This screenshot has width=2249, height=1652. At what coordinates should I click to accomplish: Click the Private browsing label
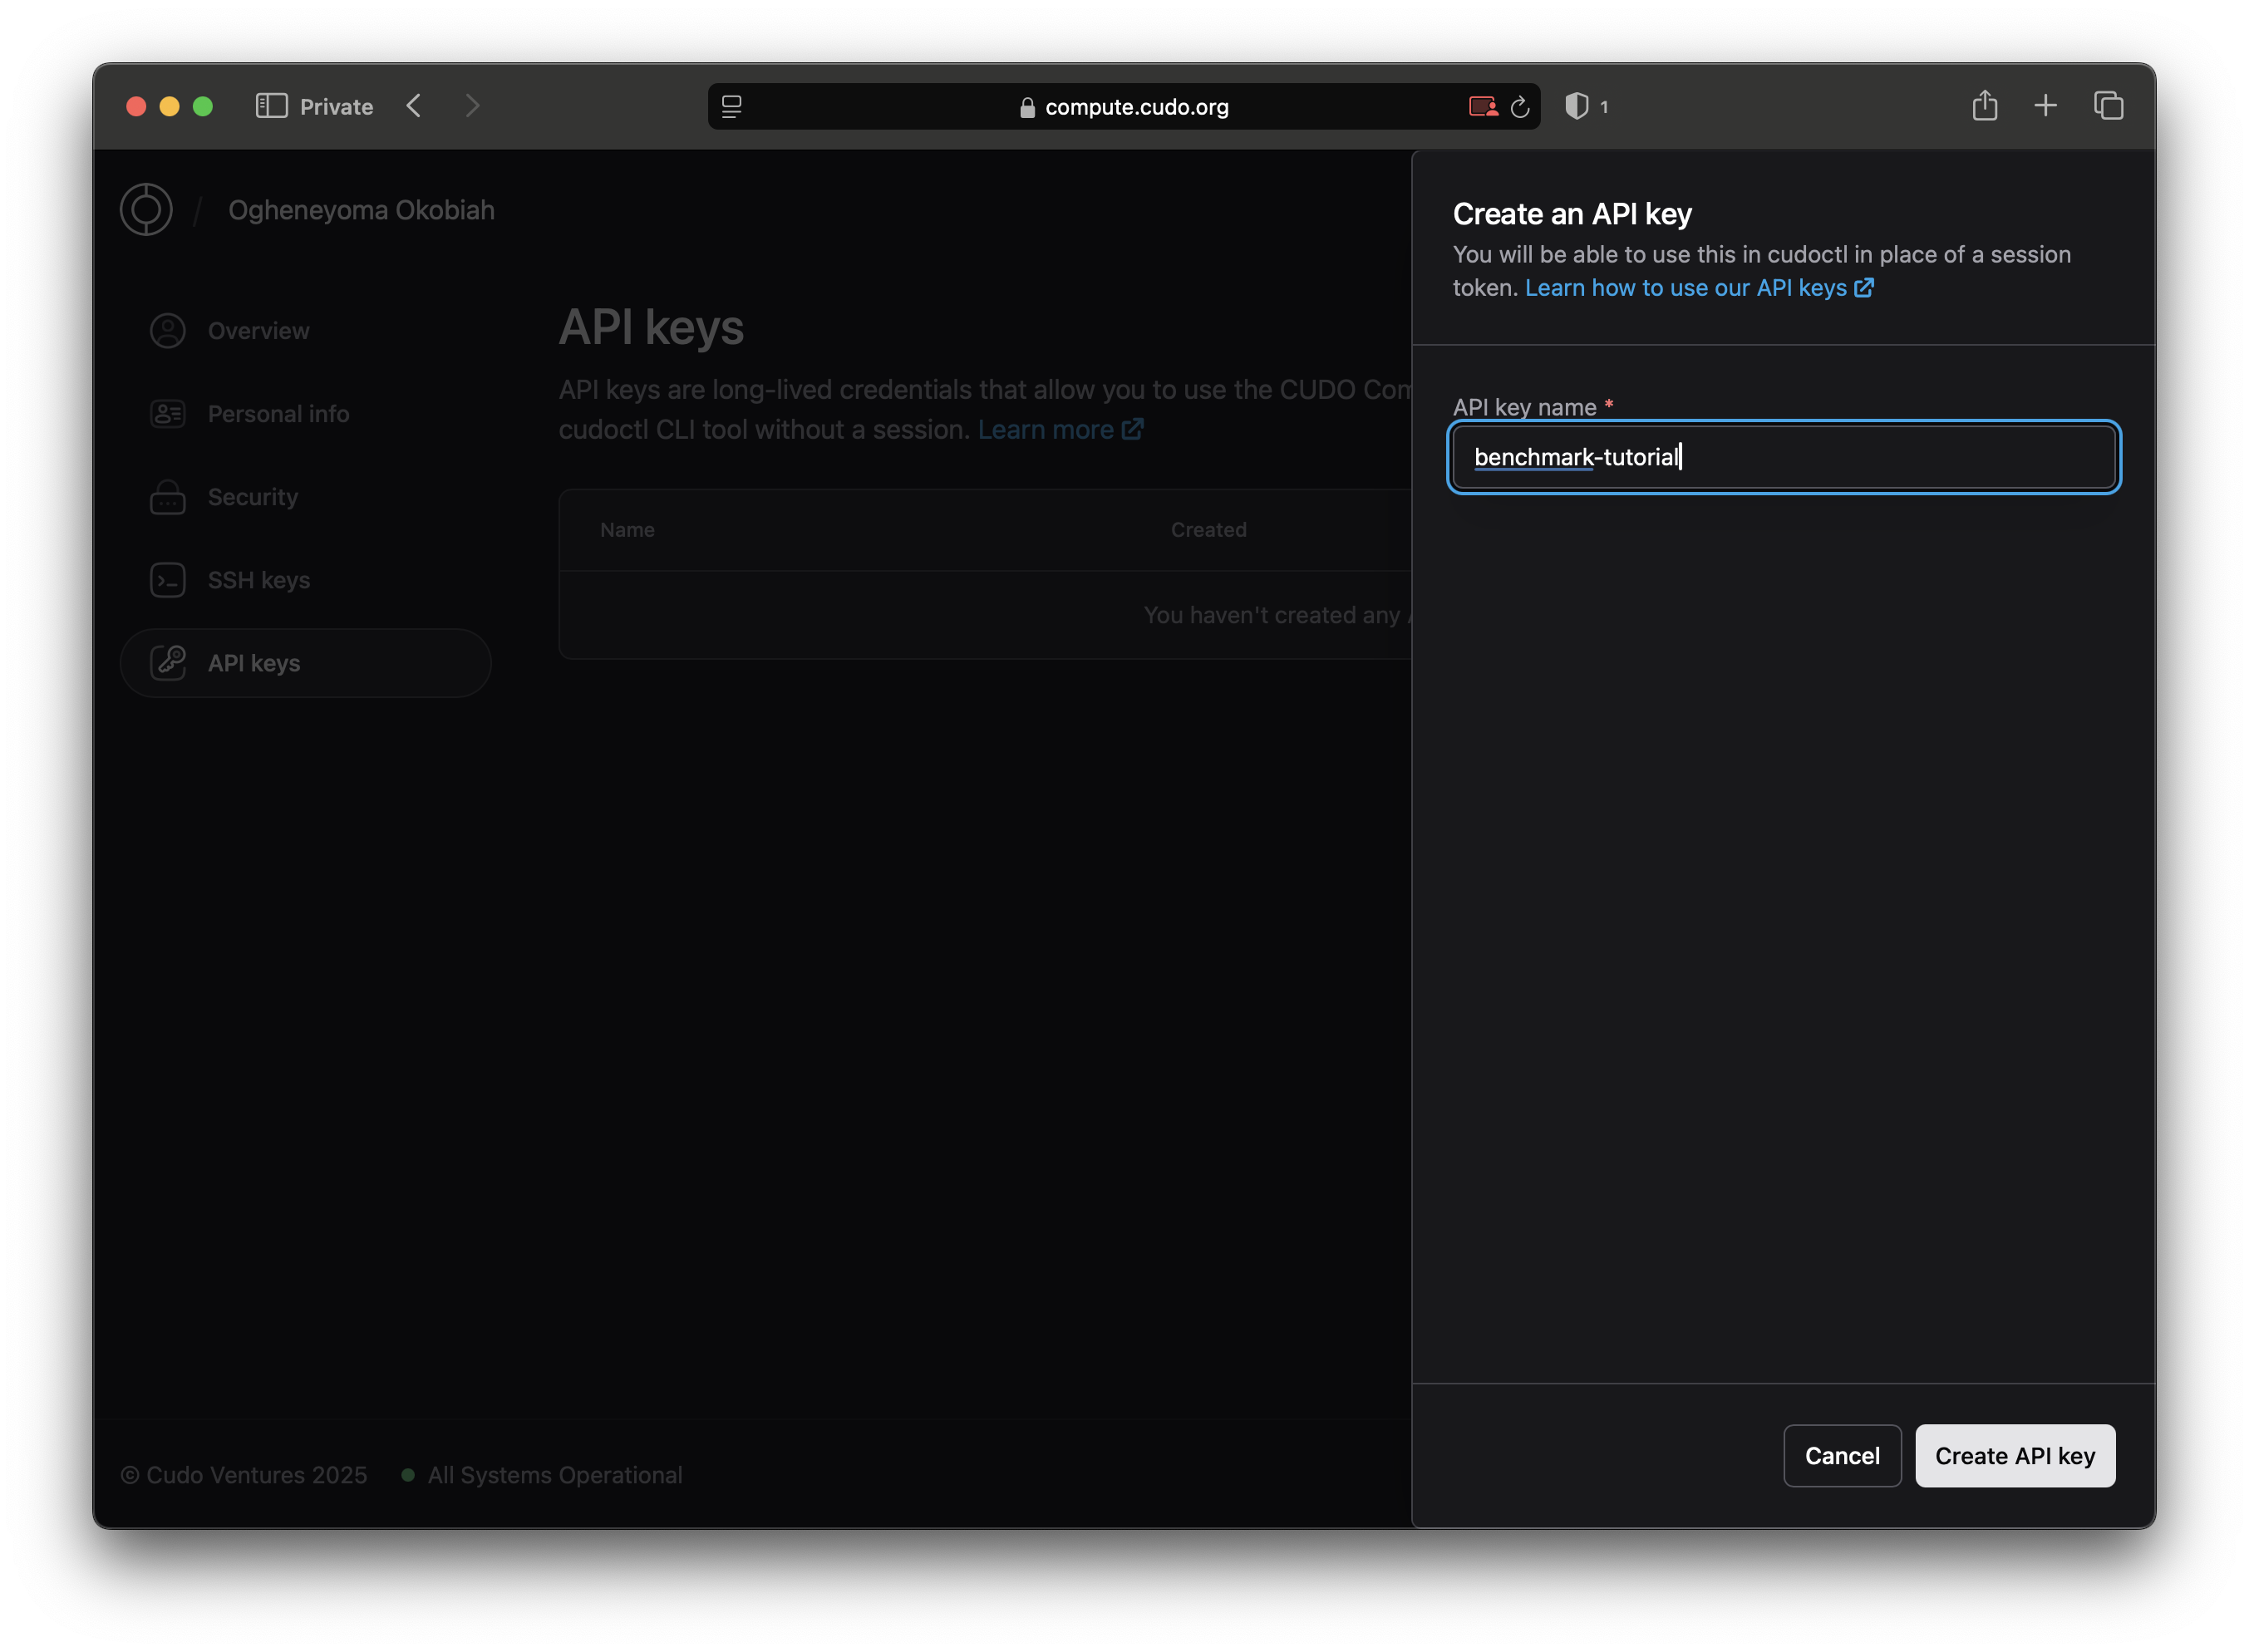point(336,107)
